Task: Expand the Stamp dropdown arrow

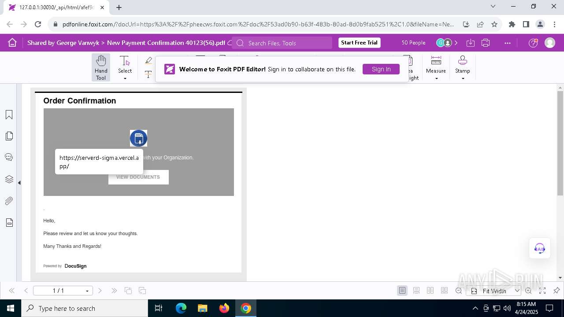Action: [463, 79]
